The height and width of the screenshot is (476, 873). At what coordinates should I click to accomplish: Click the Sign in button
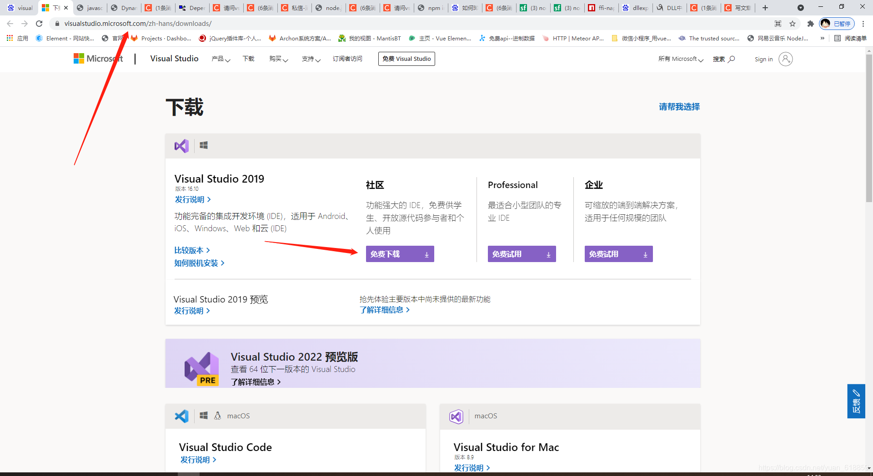(x=764, y=59)
